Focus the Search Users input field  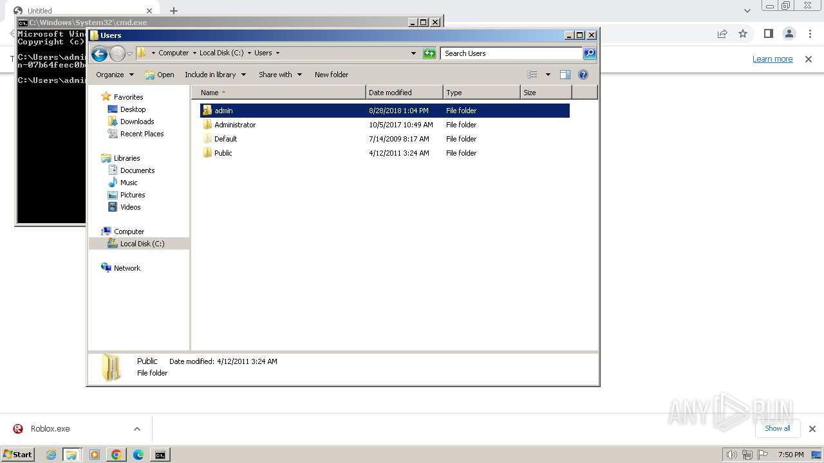click(512, 53)
